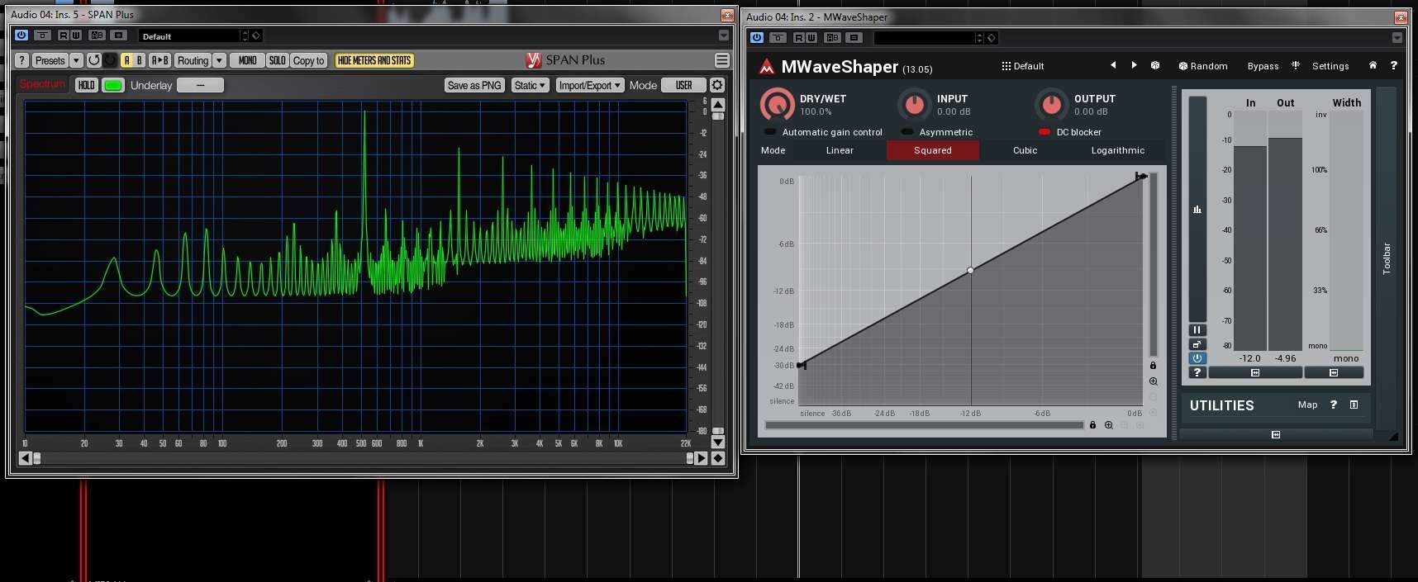The height and width of the screenshot is (582, 1418).
Task: Click the DRY/WET knob
Action: [x=777, y=105]
